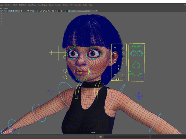Screen dimensions: 186x139
Task: Enable Smooth Shade All icon
Action: click(x=11, y=11)
